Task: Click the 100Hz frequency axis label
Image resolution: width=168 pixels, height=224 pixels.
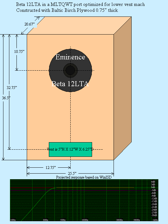Action: pos(85,220)
